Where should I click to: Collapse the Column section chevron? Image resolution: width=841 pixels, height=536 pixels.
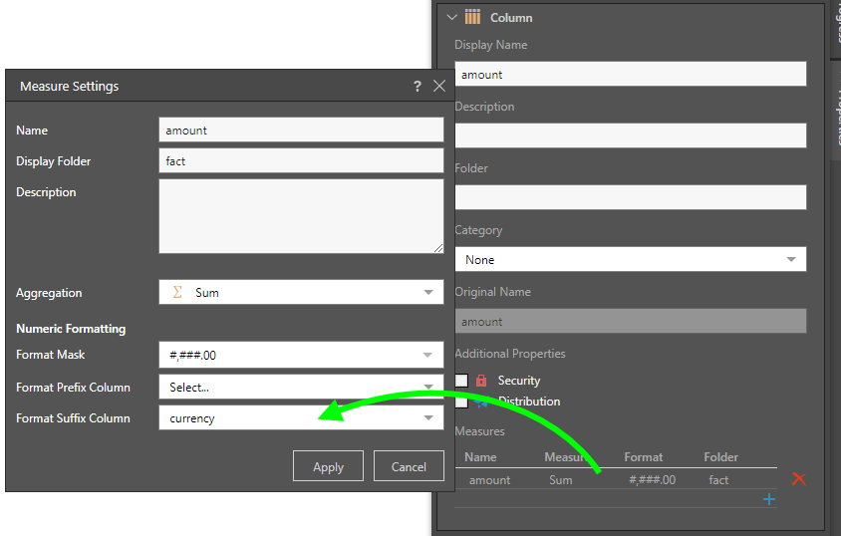(452, 17)
